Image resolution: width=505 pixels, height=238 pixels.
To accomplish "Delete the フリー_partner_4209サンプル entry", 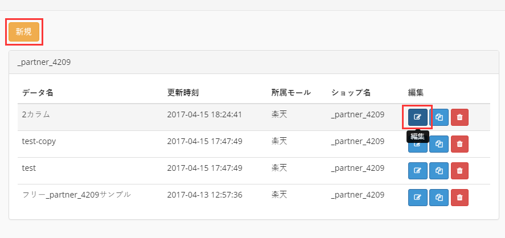I will click(459, 197).
